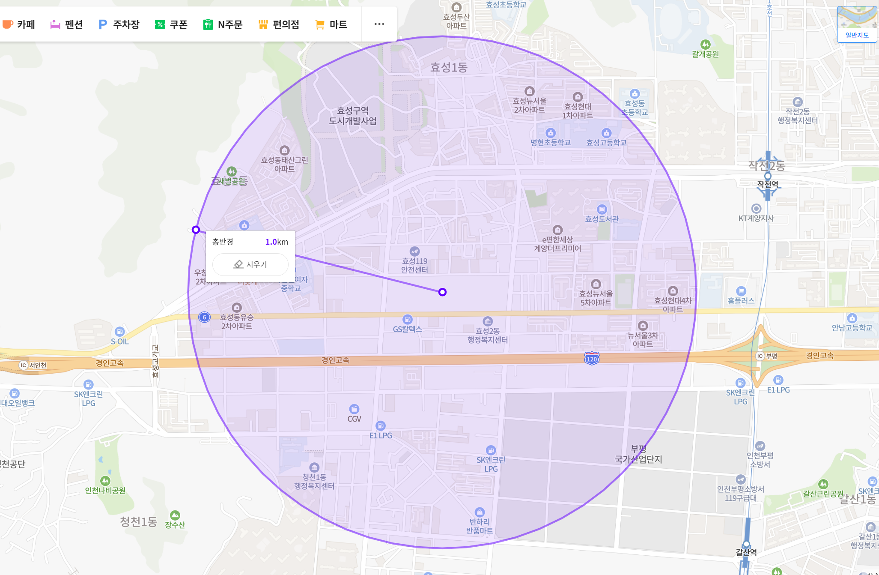The width and height of the screenshot is (879, 575).
Task: Click the 주차장 parking filter
Action: tap(119, 24)
